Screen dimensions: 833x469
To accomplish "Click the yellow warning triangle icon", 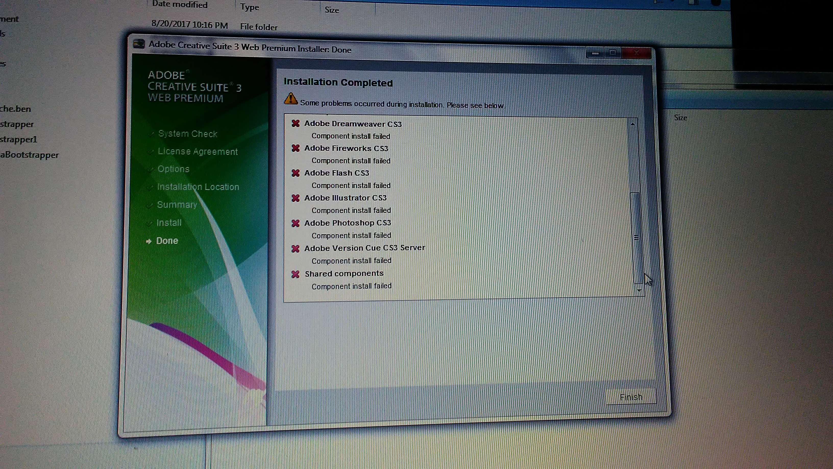I will click(x=291, y=99).
